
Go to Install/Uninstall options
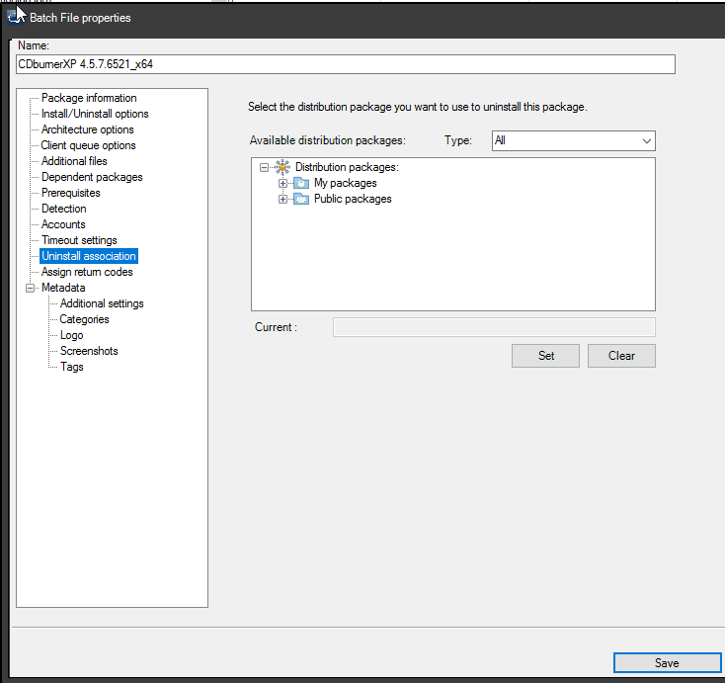click(x=95, y=114)
